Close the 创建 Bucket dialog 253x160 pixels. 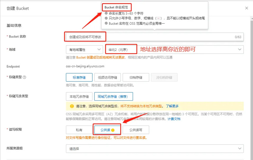(247, 8)
